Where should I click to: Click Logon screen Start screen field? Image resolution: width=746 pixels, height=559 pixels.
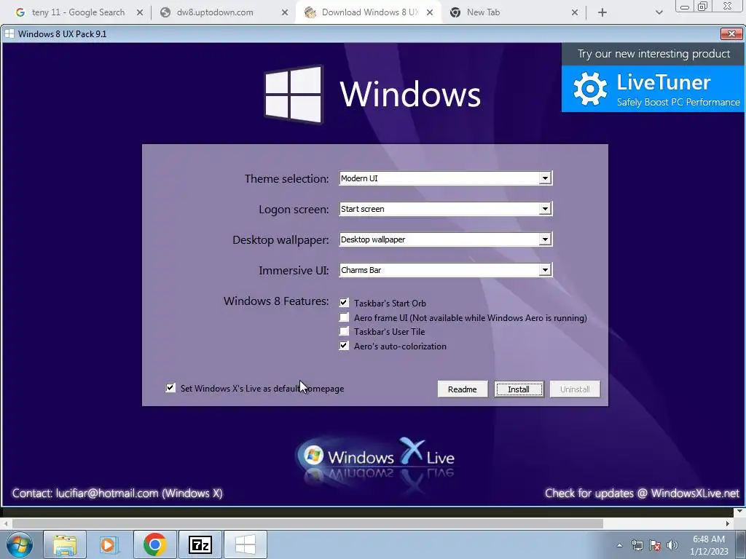point(445,209)
